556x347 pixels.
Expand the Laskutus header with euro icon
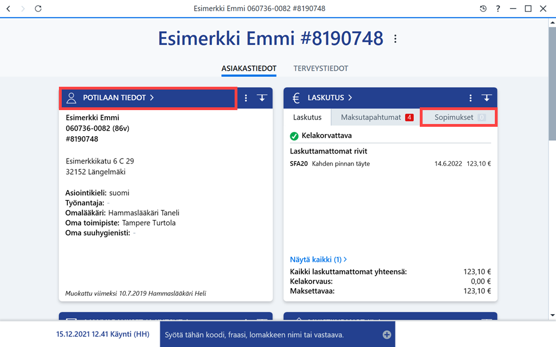tap(322, 98)
